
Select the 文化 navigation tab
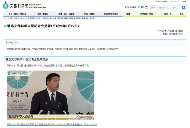tap(181, 14)
